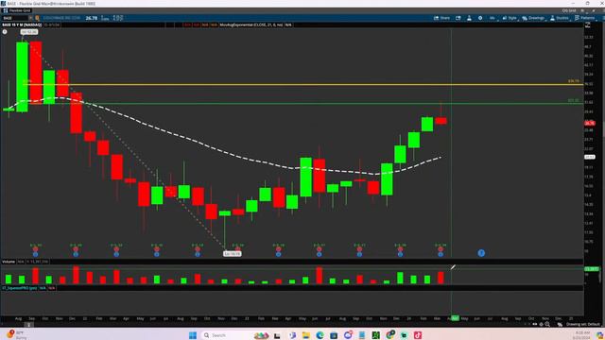Open the Studies dropdown menu
This screenshot has width=605, height=340.
(560, 18)
